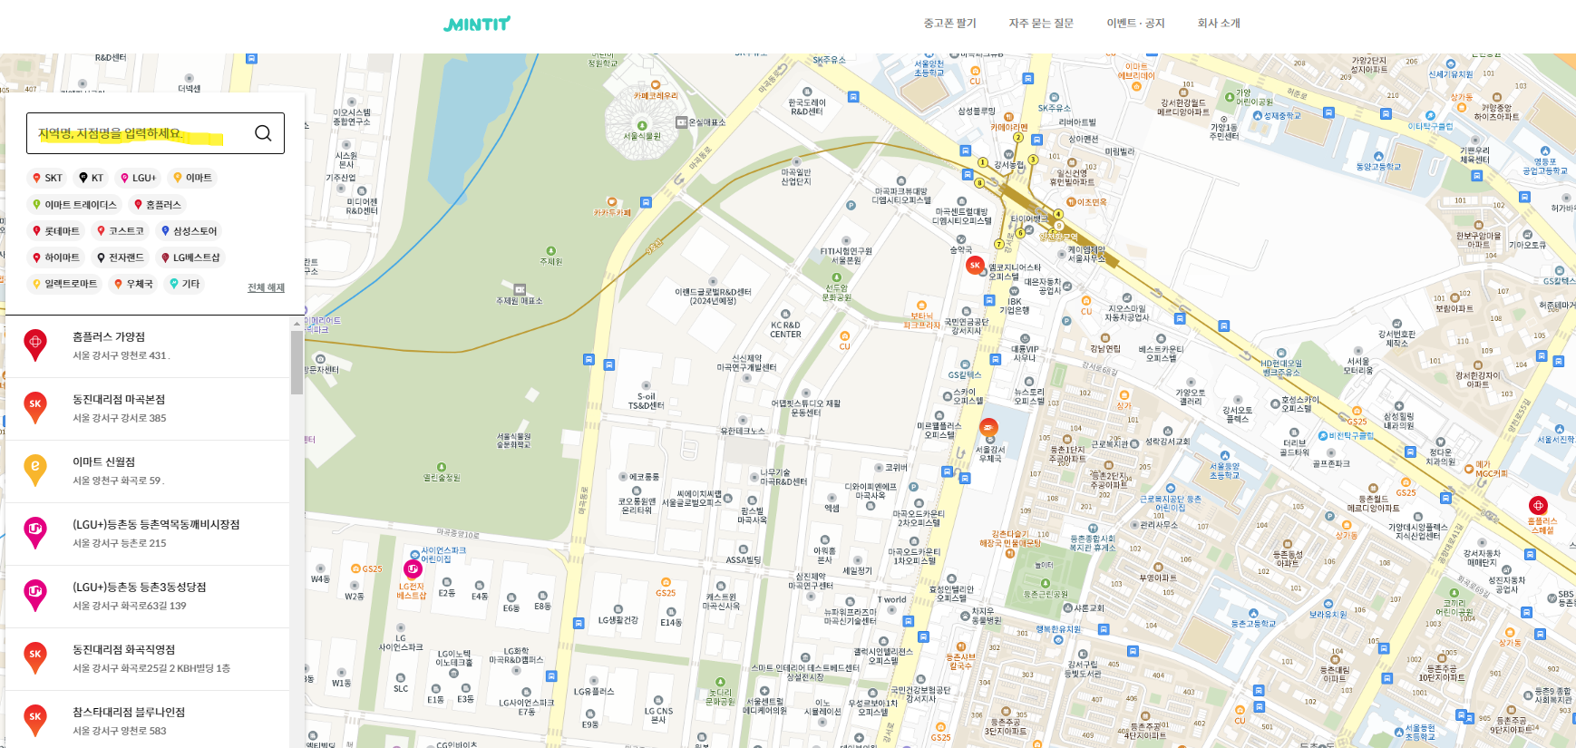Select 동진대리점 화곡직영점 in the list

(148, 659)
